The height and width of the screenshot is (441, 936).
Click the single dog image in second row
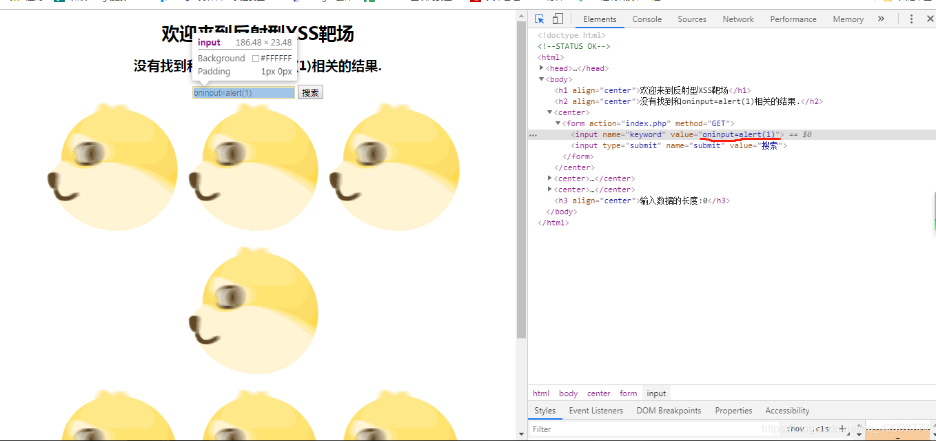pos(252,310)
